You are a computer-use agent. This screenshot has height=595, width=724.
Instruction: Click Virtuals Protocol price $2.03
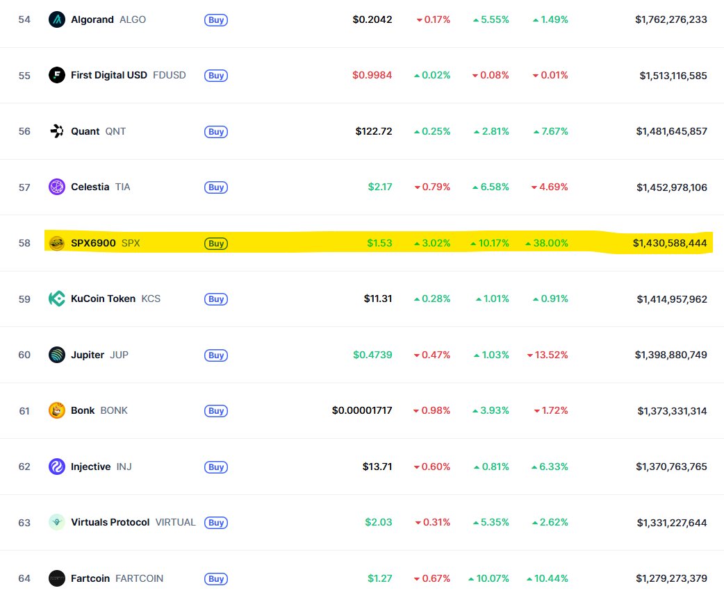pyautogui.click(x=379, y=522)
